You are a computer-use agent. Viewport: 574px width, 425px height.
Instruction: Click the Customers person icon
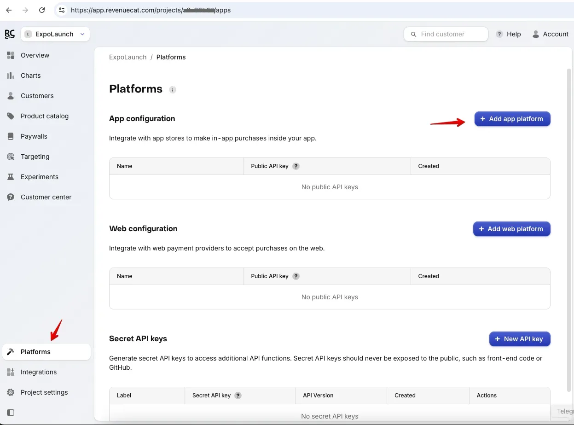tap(11, 96)
